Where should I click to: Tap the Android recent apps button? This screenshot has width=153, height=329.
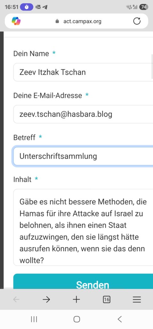[x=34, y=319]
